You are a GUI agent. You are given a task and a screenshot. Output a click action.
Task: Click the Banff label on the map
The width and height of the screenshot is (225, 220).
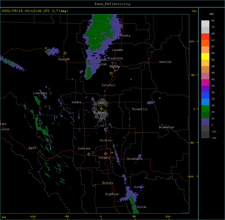pyautogui.click(x=32, y=148)
